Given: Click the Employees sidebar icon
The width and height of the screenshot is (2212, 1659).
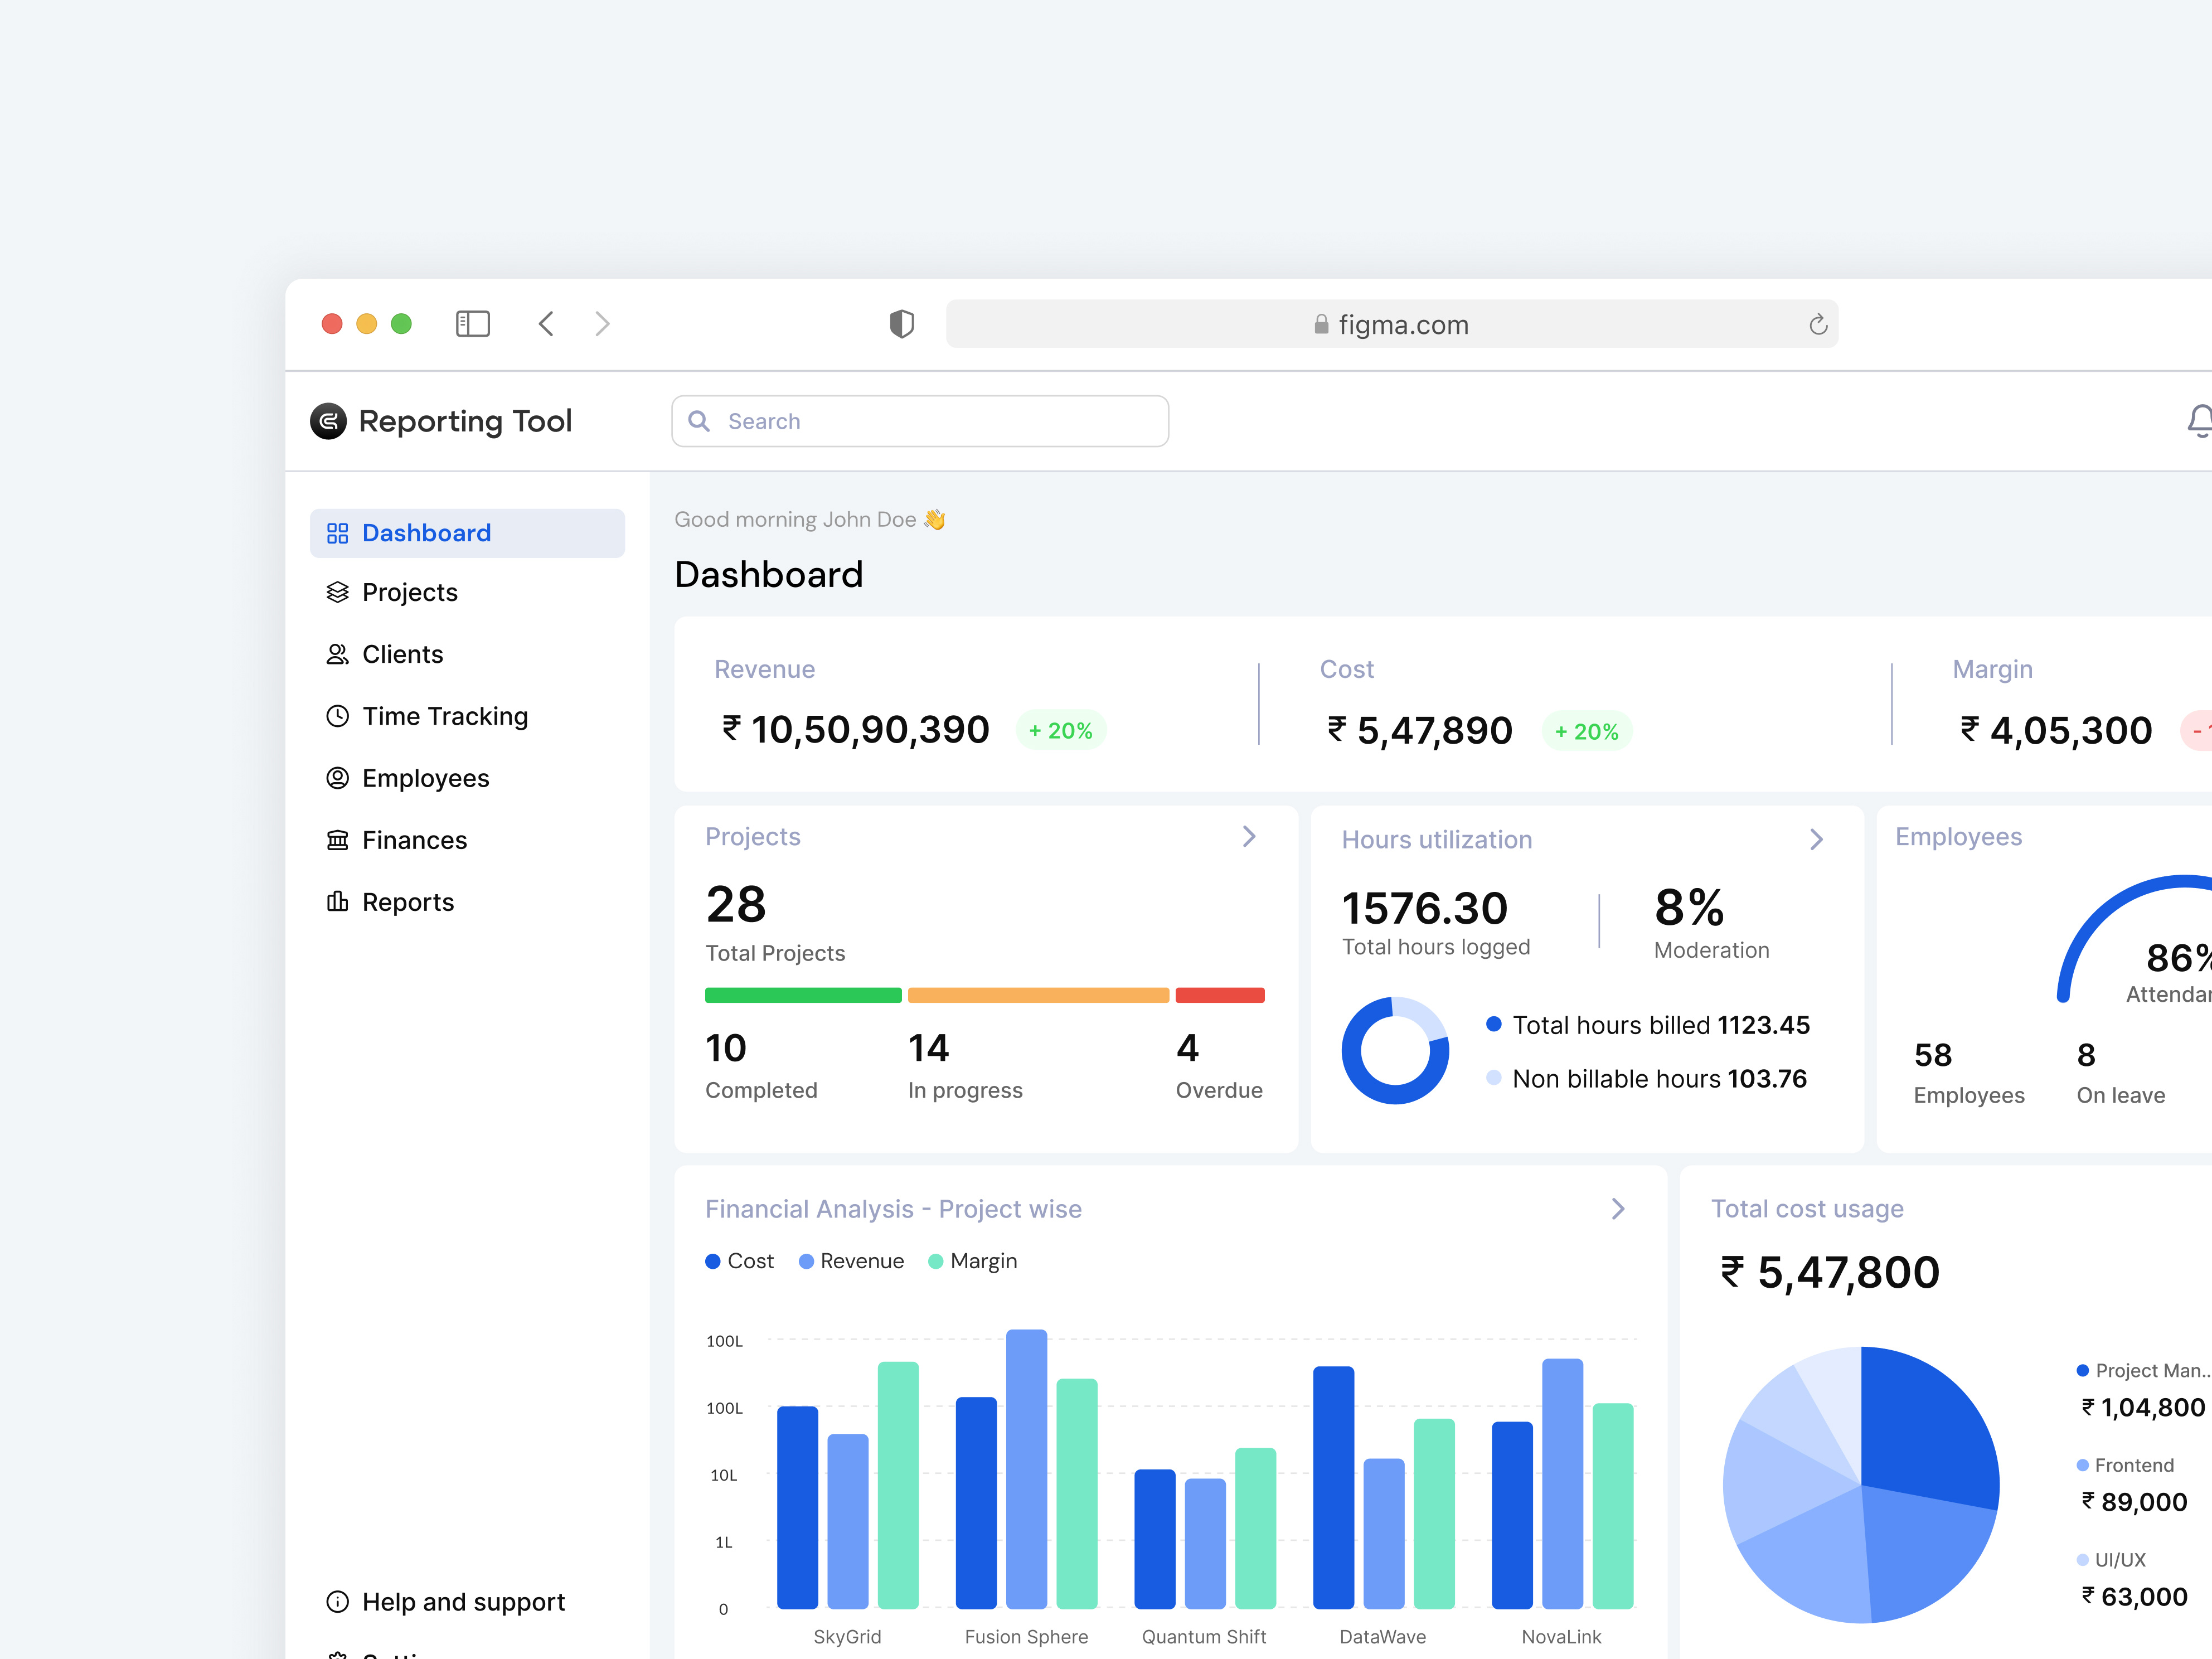Looking at the screenshot, I should (338, 777).
